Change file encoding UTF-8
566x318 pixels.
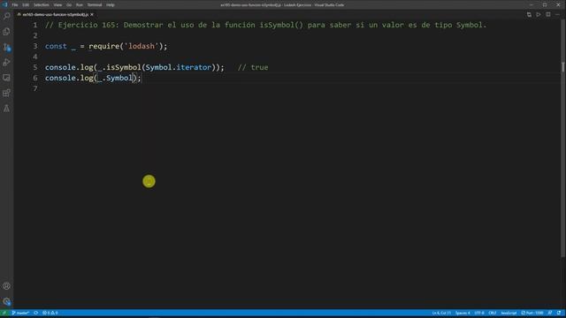point(479,313)
